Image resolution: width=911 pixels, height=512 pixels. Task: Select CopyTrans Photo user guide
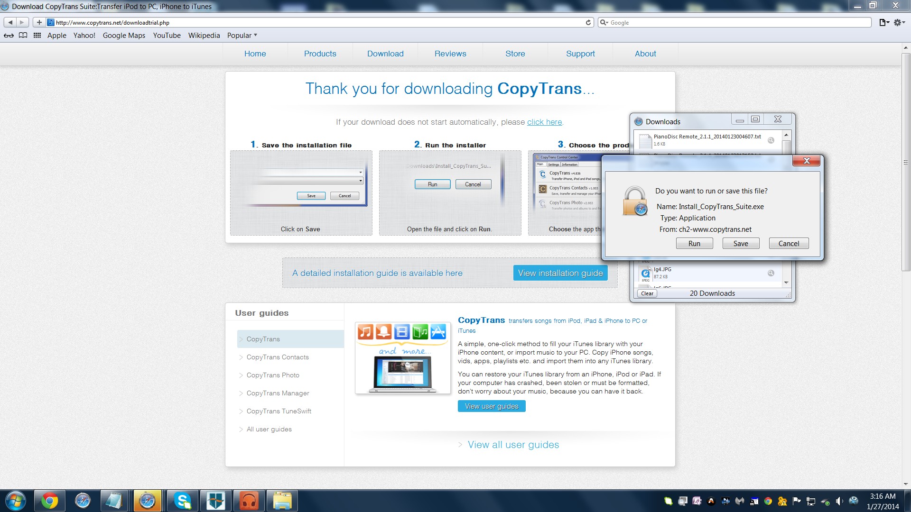[x=273, y=375]
